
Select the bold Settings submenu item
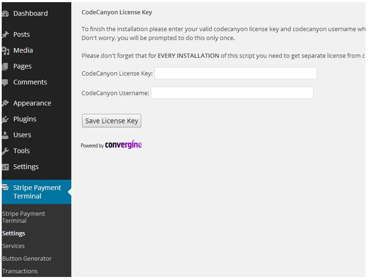pyautogui.click(x=14, y=233)
